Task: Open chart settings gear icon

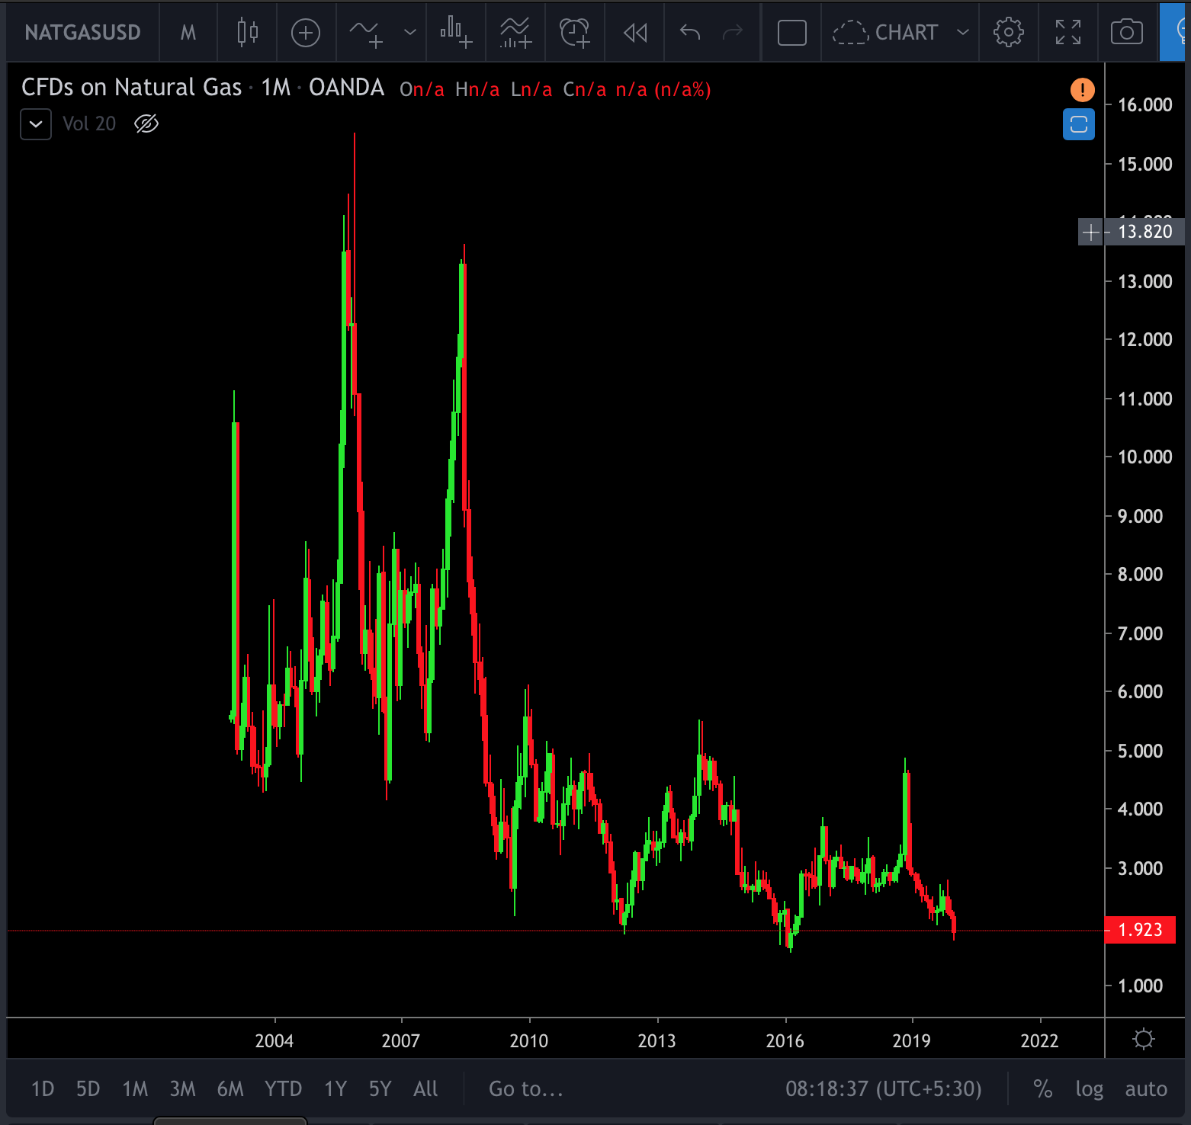Action: tap(1008, 32)
